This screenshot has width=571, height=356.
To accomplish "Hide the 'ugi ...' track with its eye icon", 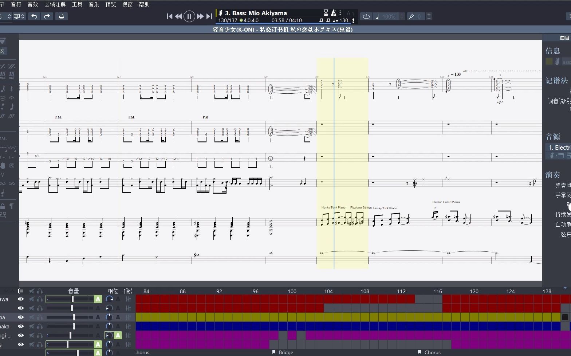I will 21,335.
